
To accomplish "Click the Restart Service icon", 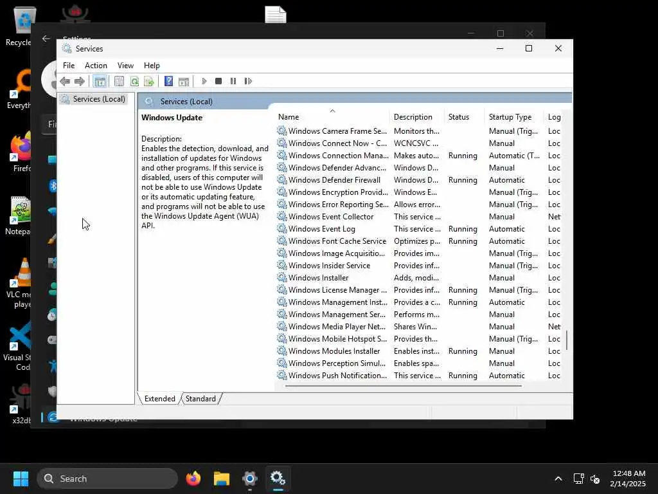I will [248, 81].
